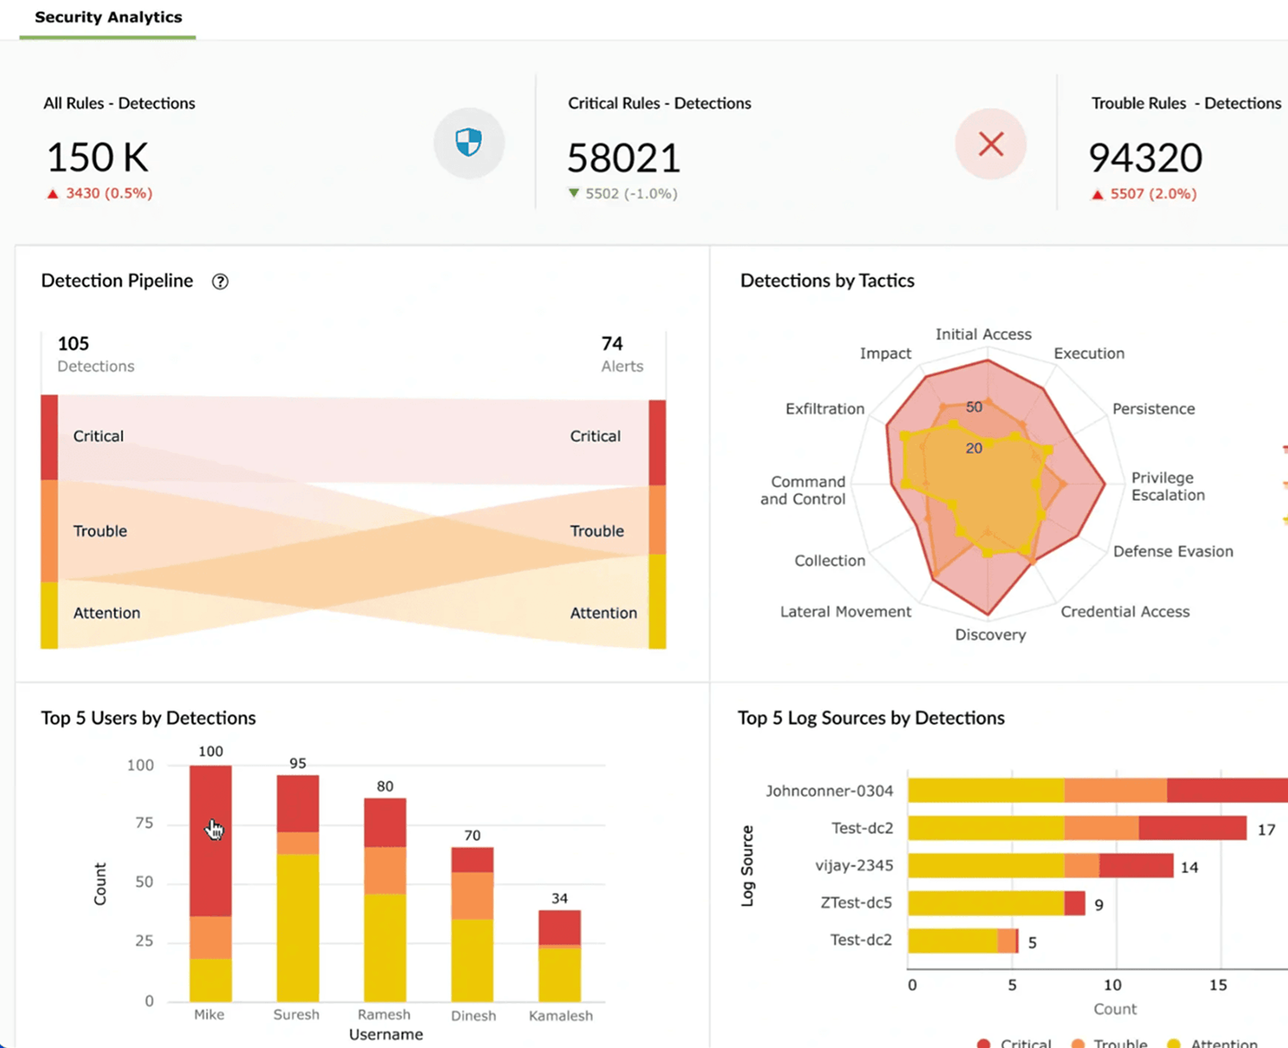Click the green down arrow under 58021
The image size is (1288, 1048).
tap(574, 193)
